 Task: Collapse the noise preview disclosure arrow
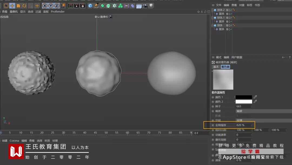[x=212, y=71]
